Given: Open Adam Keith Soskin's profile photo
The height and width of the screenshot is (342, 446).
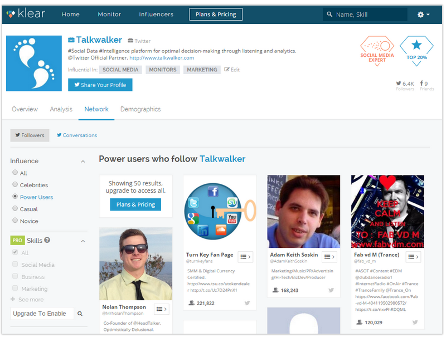Looking at the screenshot, I should tap(303, 212).
